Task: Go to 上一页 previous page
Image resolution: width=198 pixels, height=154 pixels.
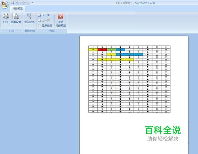Action: coord(44,21)
